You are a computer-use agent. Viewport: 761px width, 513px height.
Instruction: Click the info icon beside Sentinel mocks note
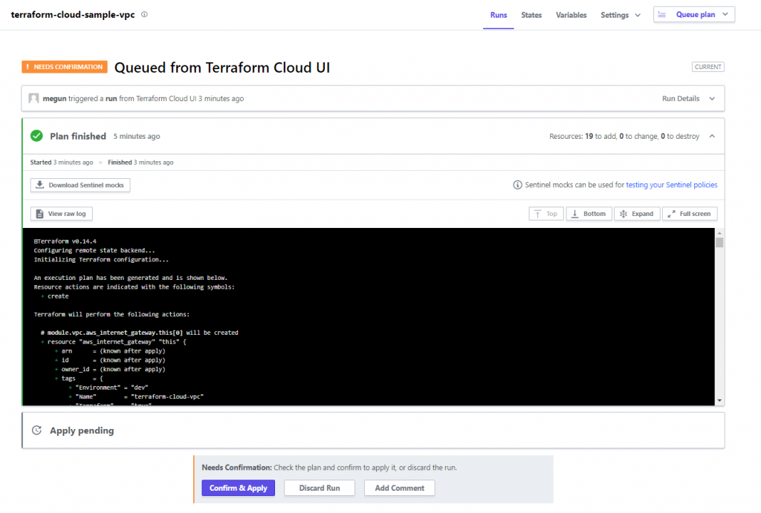517,185
